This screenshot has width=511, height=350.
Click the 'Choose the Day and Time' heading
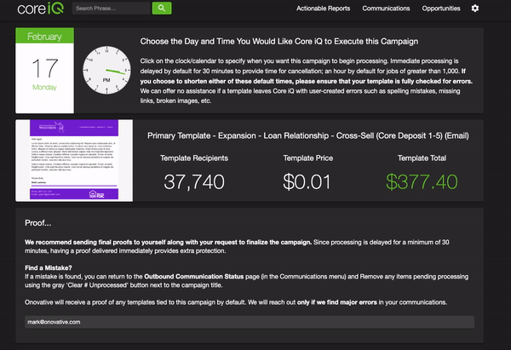tap(279, 42)
